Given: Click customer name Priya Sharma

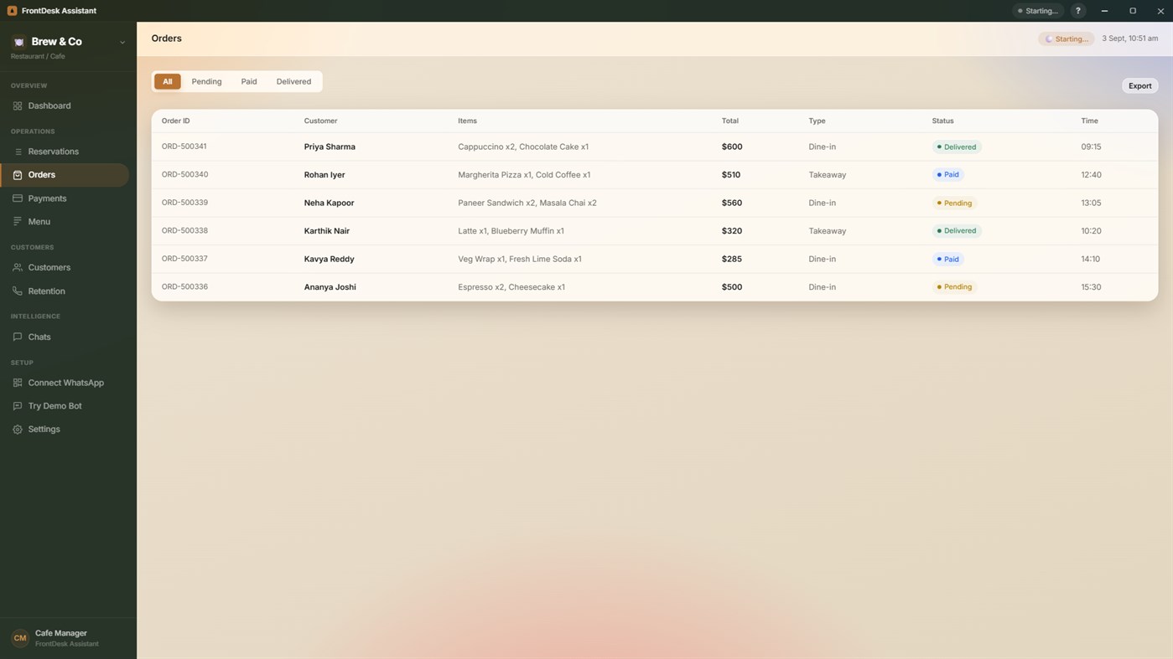Looking at the screenshot, I should [330, 147].
